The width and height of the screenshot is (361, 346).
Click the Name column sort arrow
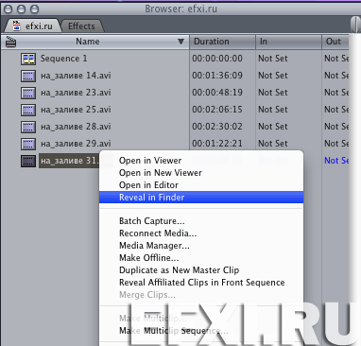tap(180, 42)
